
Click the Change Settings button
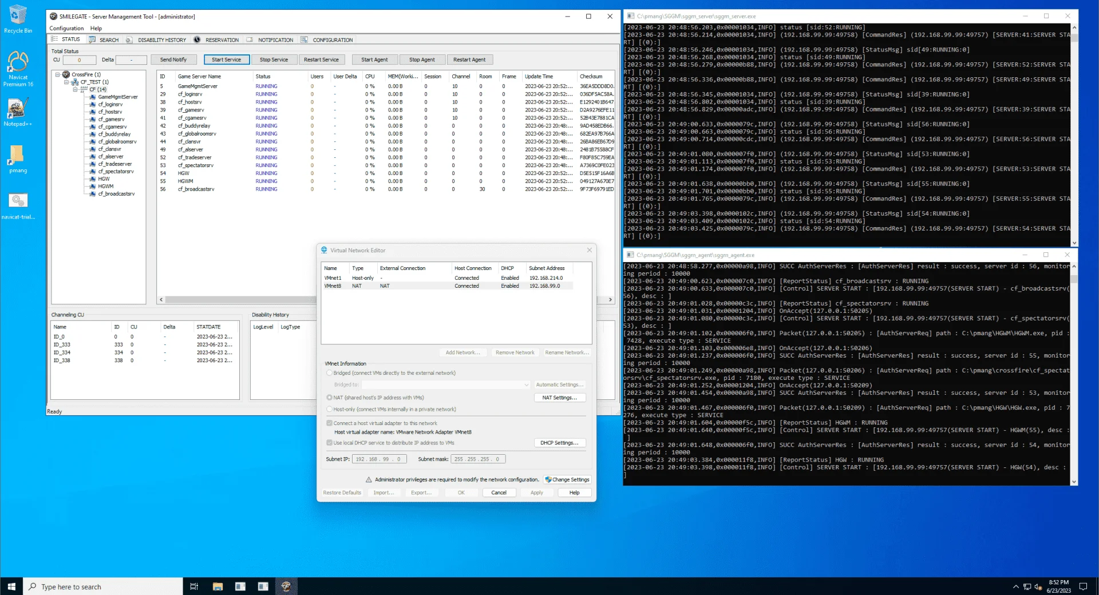click(567, 479)
